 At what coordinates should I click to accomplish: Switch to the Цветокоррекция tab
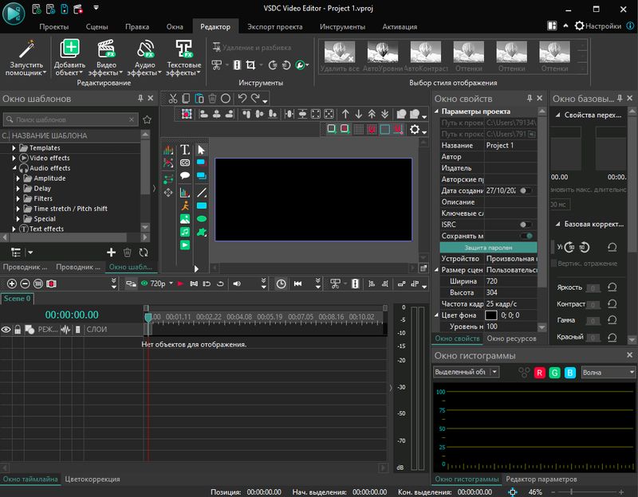(x=93, y=479)
